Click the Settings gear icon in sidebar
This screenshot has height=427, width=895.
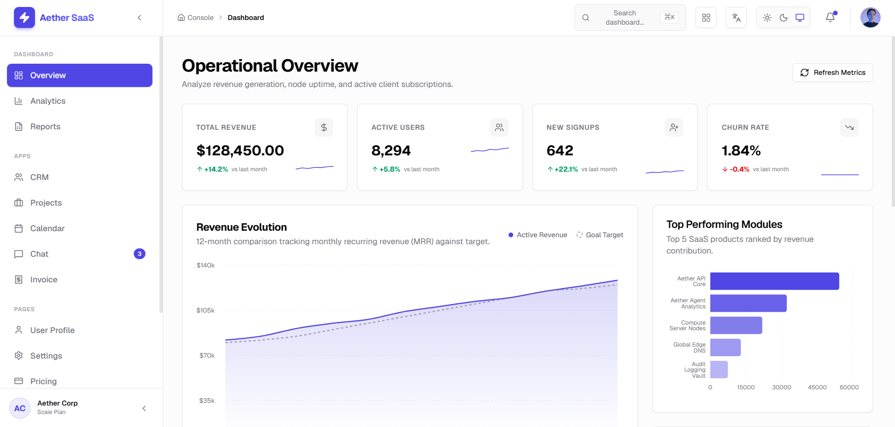coord(19,356)
